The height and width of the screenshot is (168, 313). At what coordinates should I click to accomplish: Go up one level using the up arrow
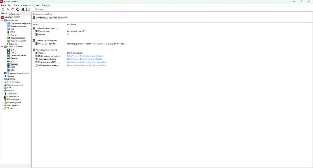tap(13, 9)
